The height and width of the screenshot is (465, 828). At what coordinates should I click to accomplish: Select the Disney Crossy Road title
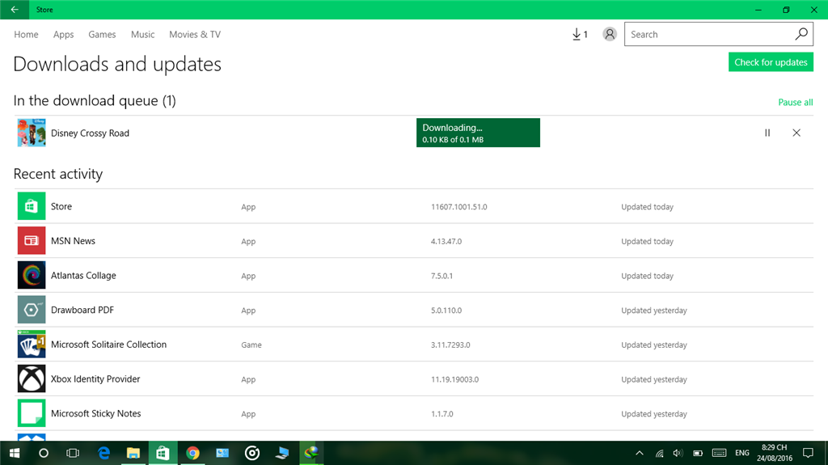(90, 133)
